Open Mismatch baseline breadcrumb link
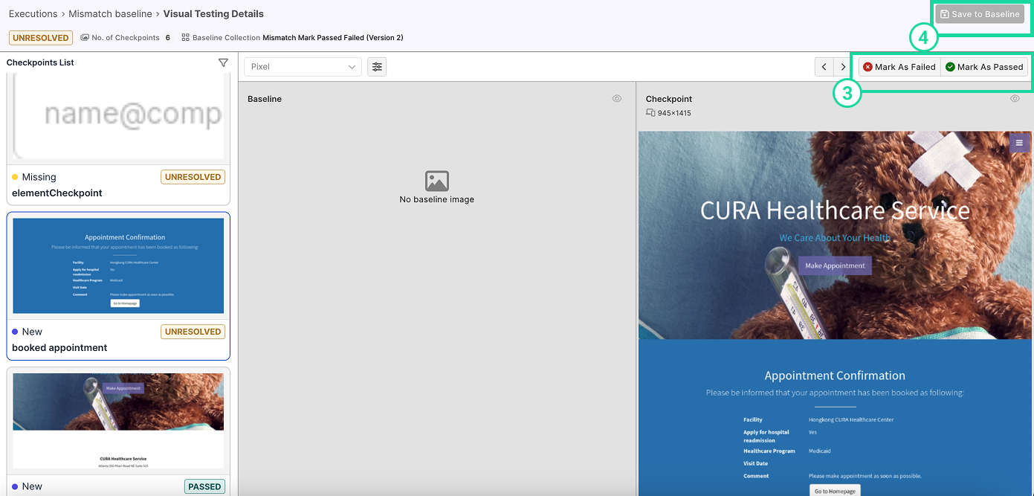The image size is (1034, 496). click(110, 14)
